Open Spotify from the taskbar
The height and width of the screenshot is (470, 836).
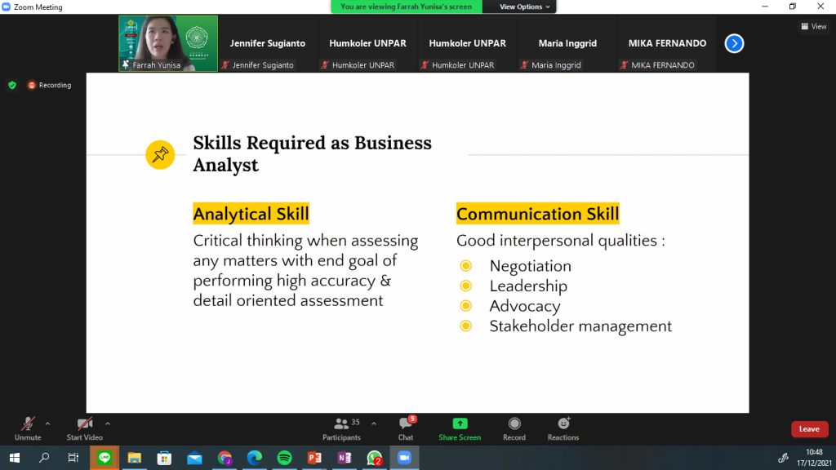tap(284, 458)
